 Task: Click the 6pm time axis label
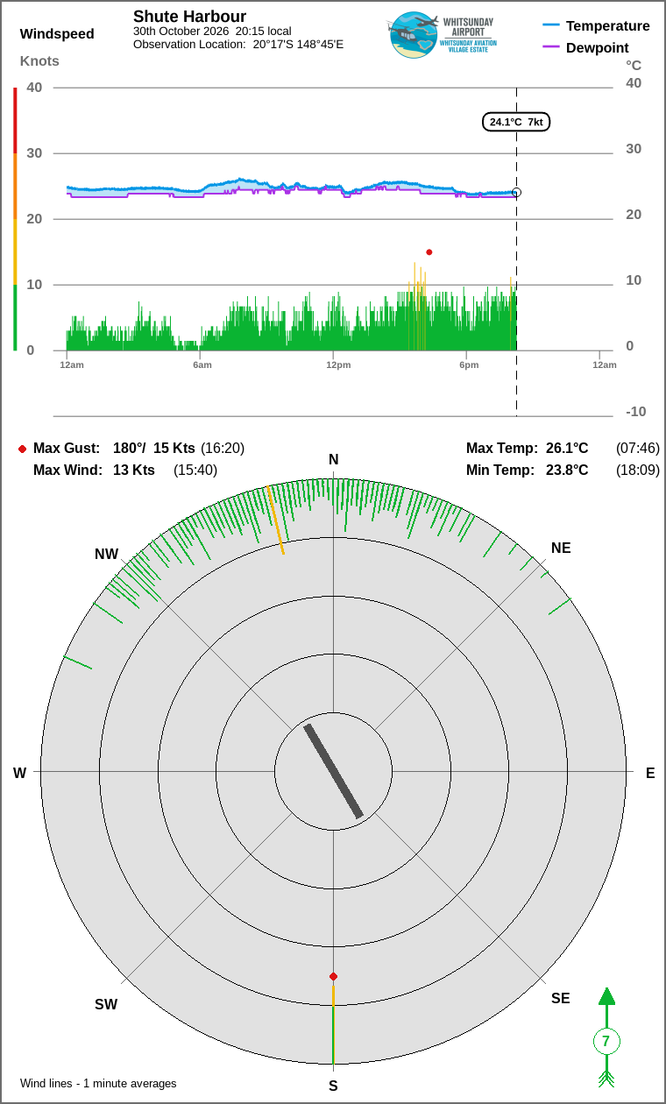(469, 364)
